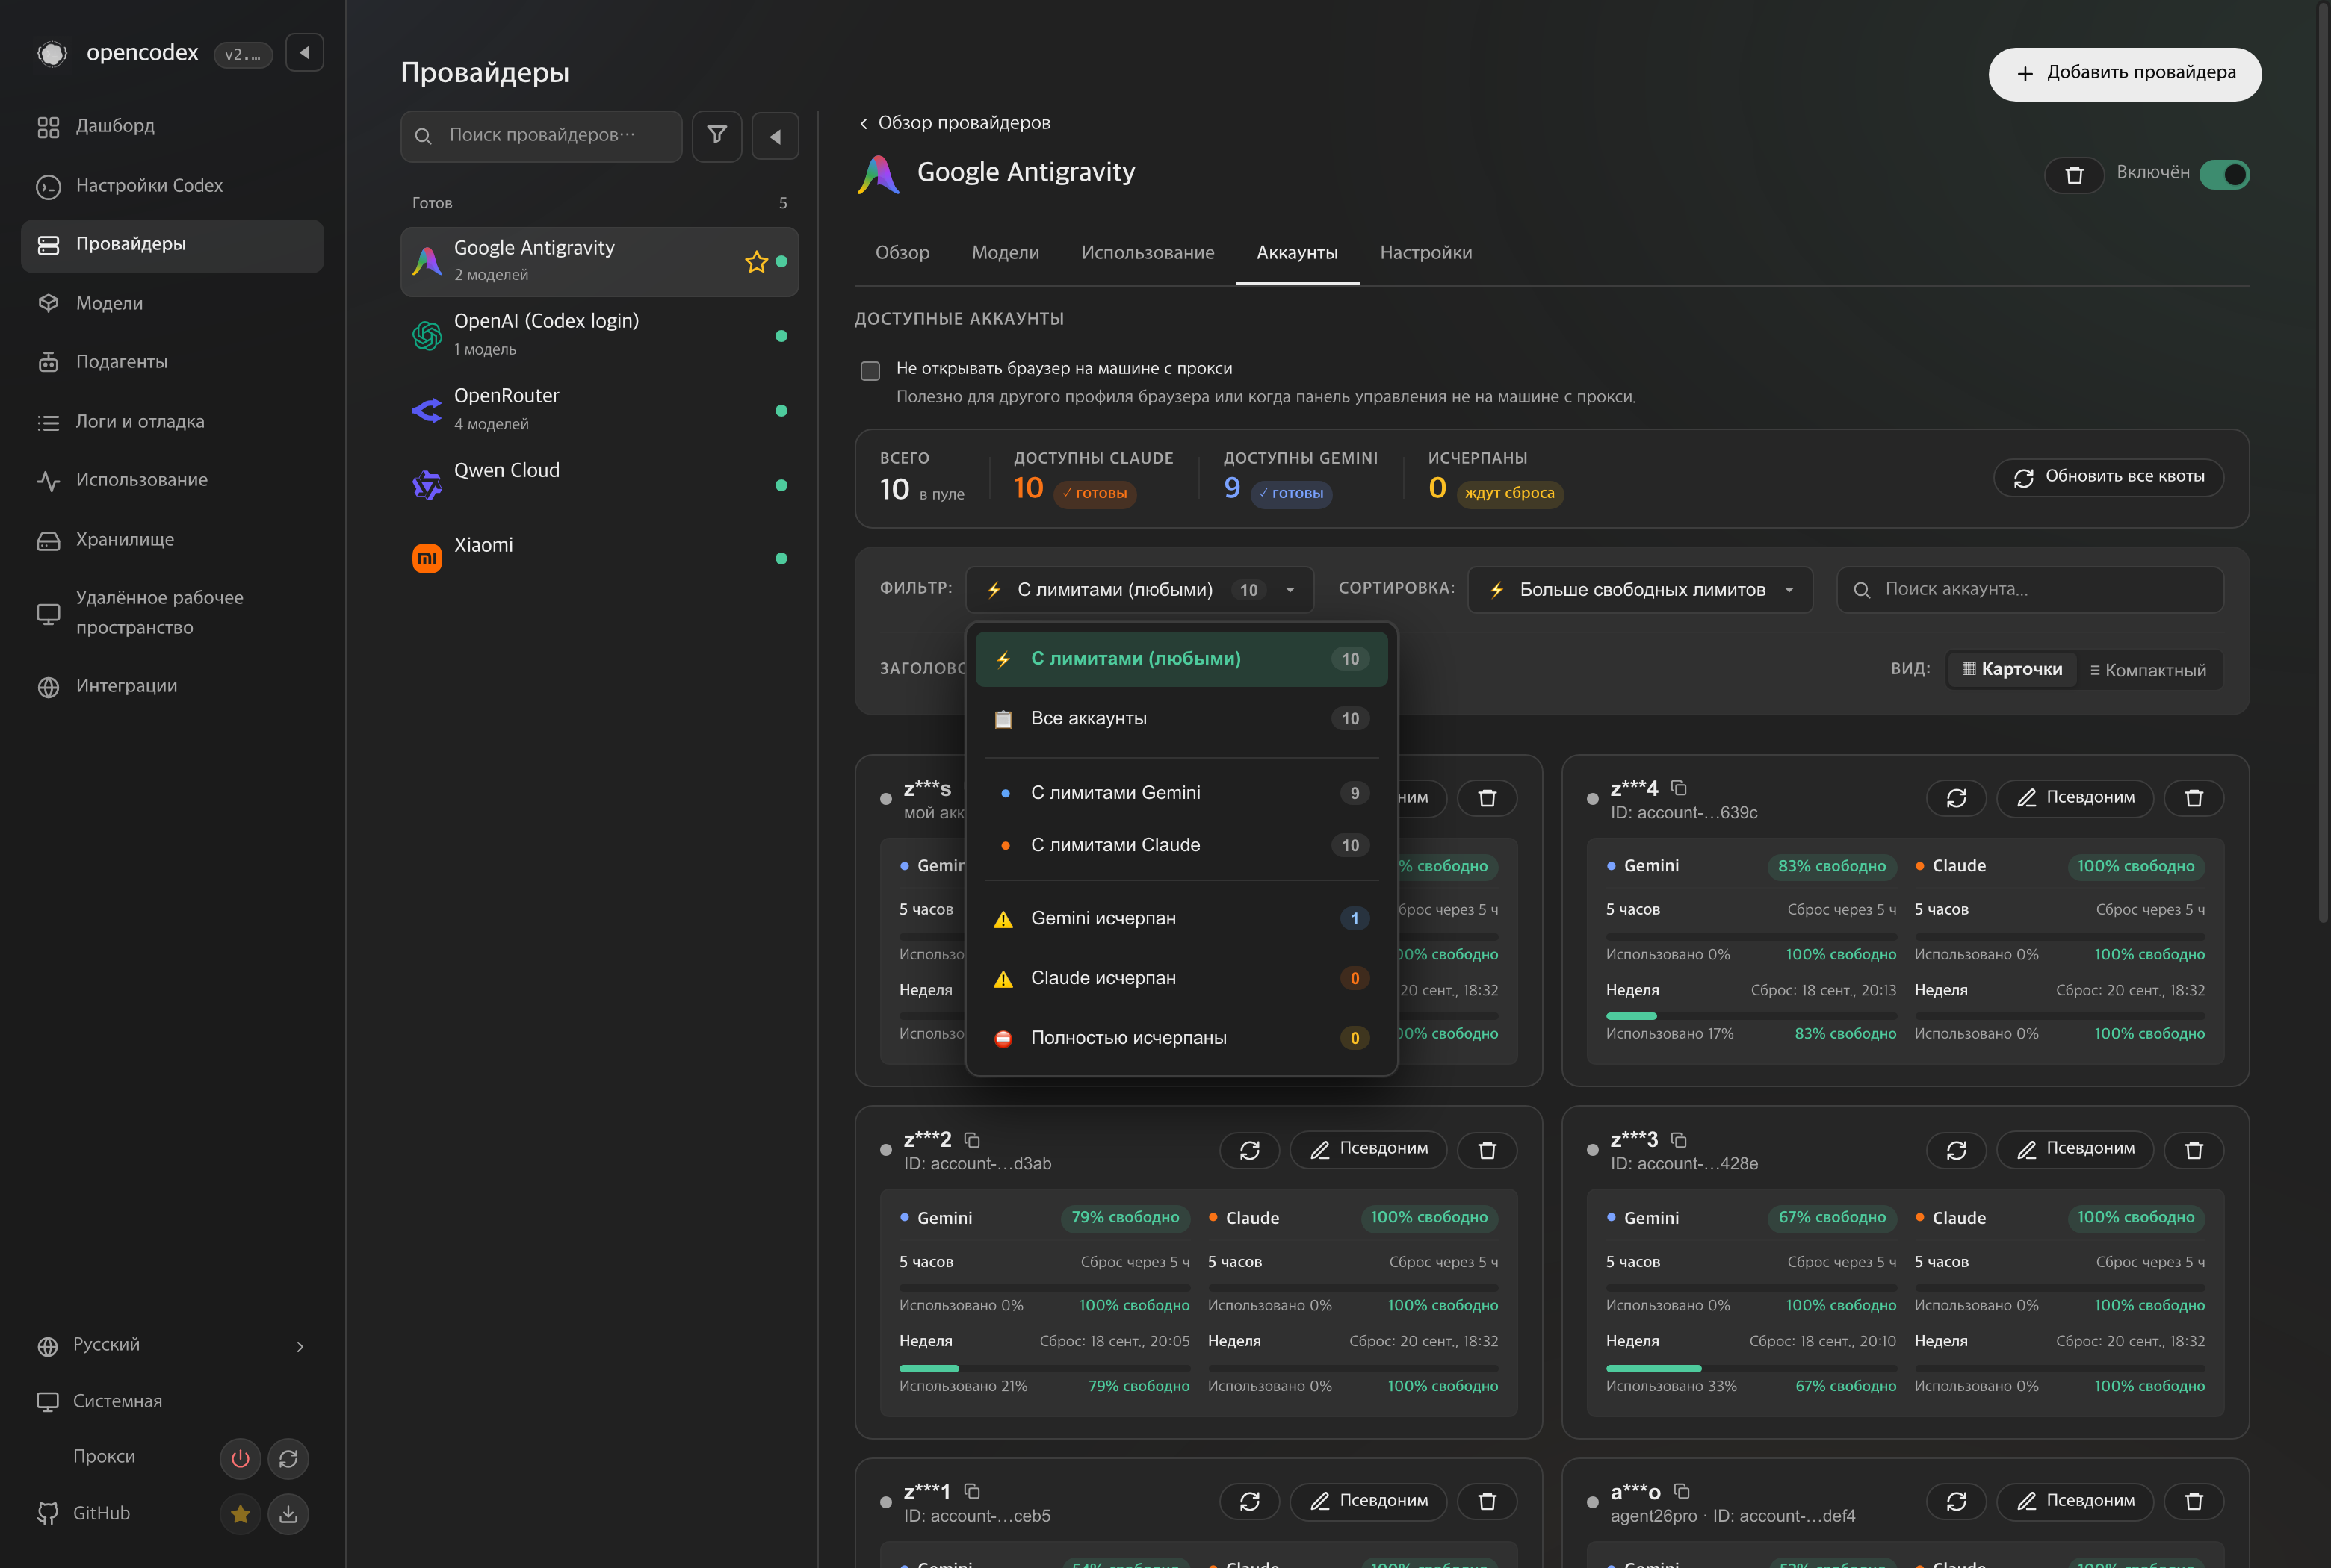Copy the a***o account name

click(x=1682, y=1492)
